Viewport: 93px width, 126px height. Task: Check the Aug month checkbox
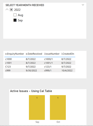tap(15, 15)
